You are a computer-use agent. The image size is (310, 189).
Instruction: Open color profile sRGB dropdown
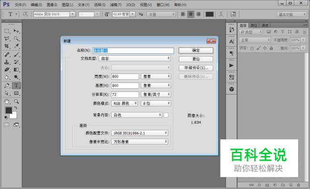click(140, 133)
